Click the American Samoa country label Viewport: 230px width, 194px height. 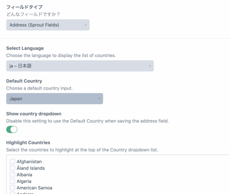[34, 188]
